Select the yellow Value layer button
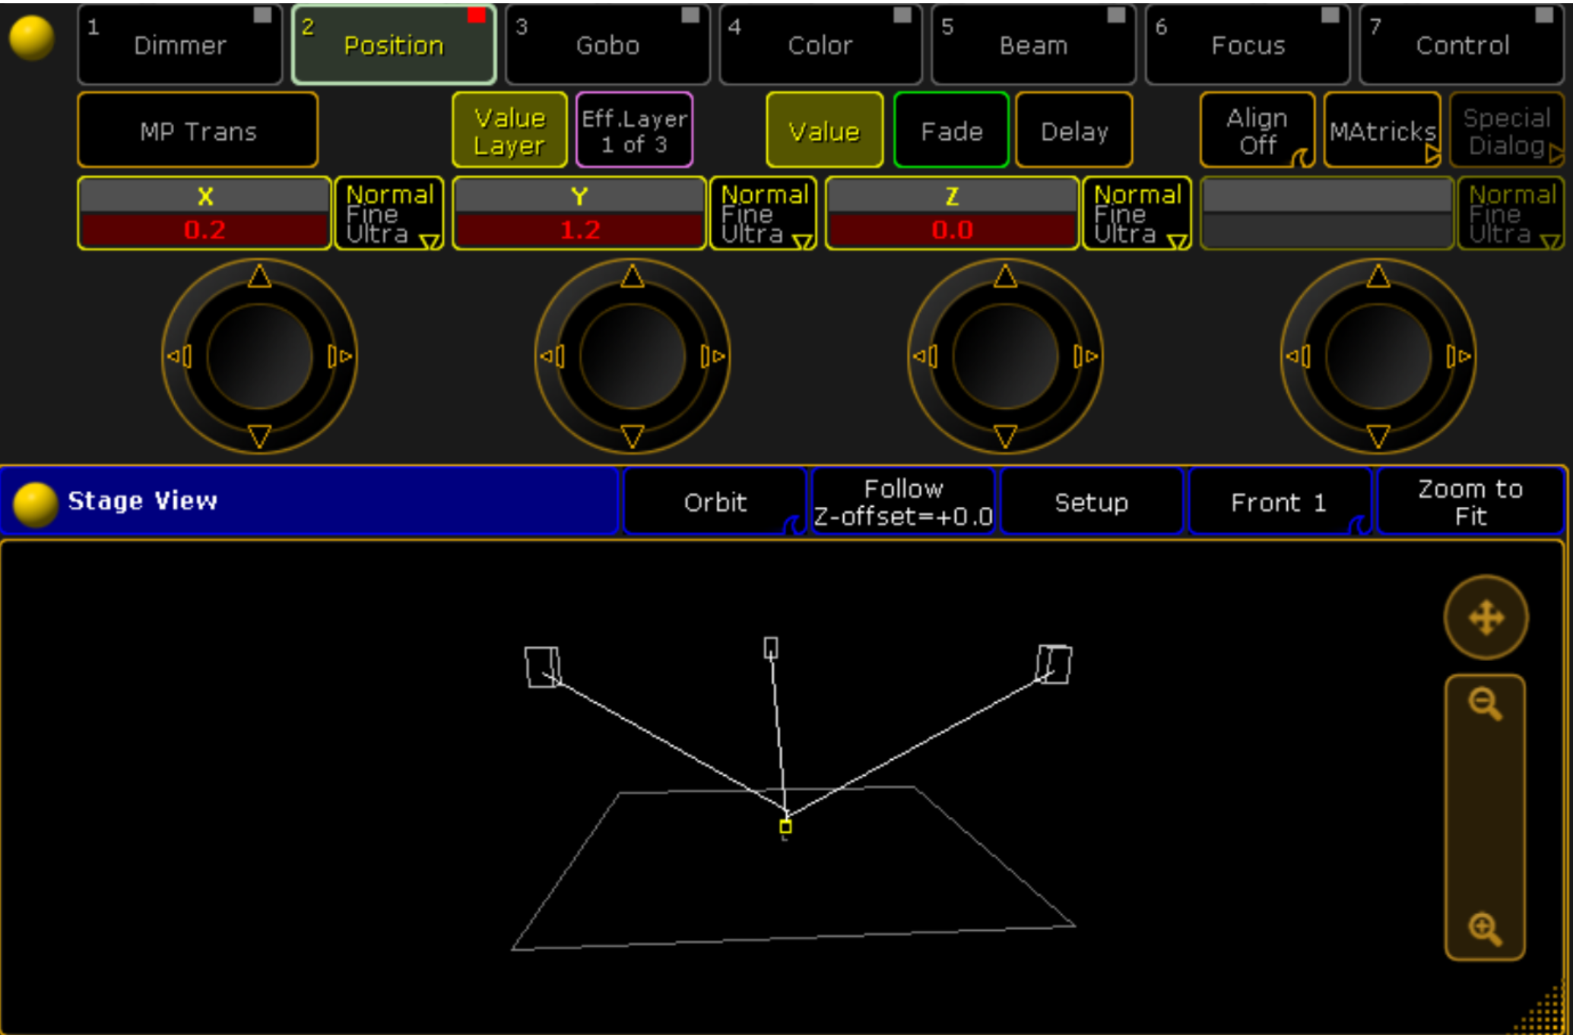1573x1035 pixels. tap(825, 131)
